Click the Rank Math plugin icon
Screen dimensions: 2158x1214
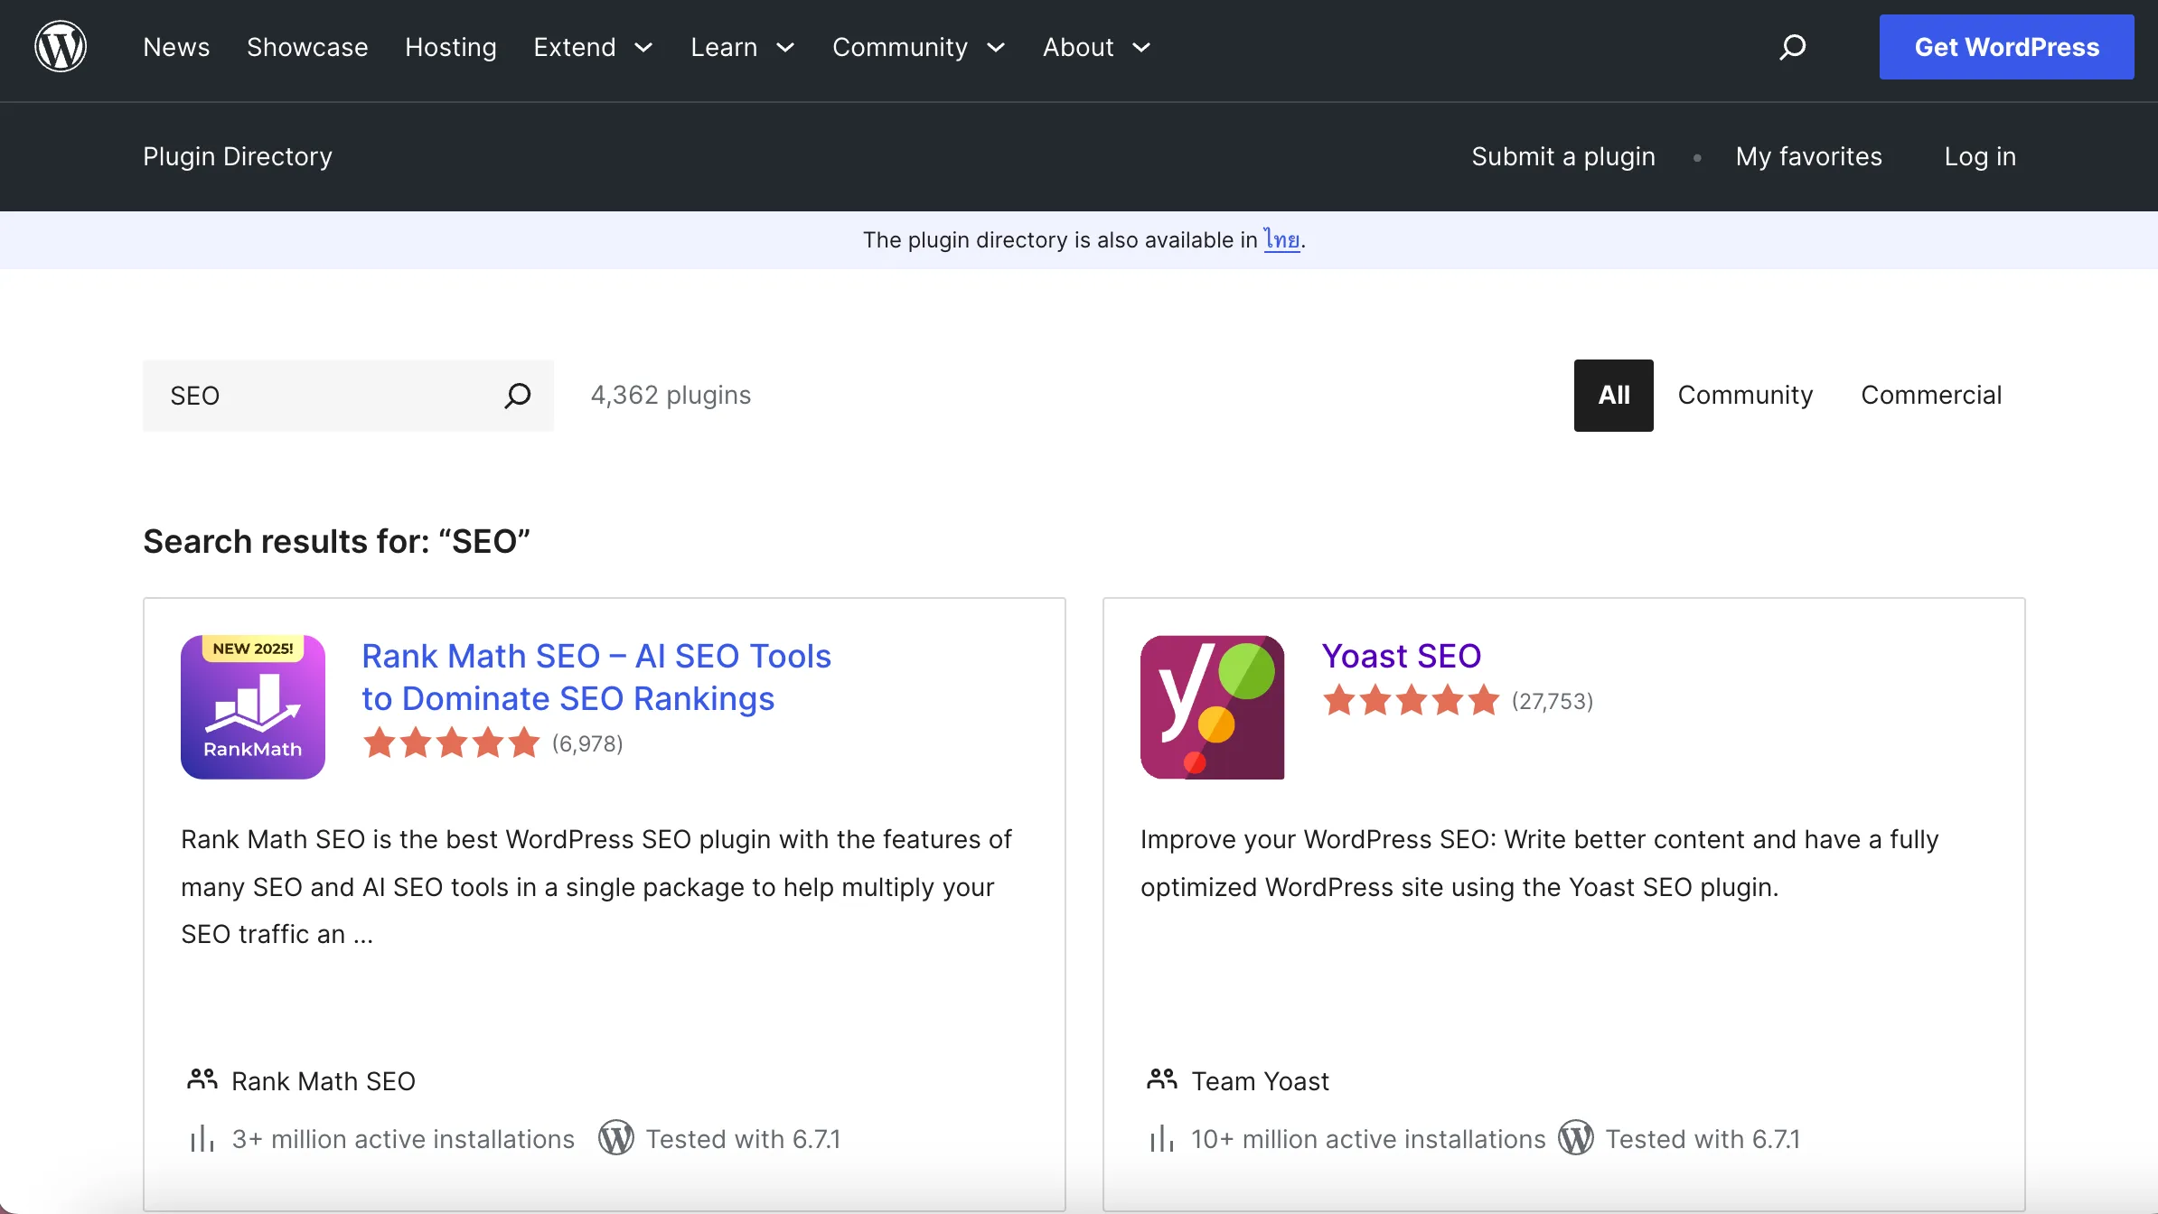tap(253, 707)
